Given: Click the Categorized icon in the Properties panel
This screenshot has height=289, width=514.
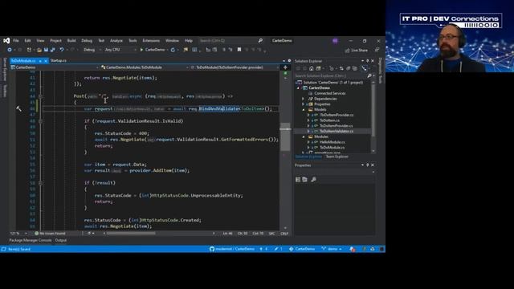Looking at the screenshot, I should click(x=298, y=180).
